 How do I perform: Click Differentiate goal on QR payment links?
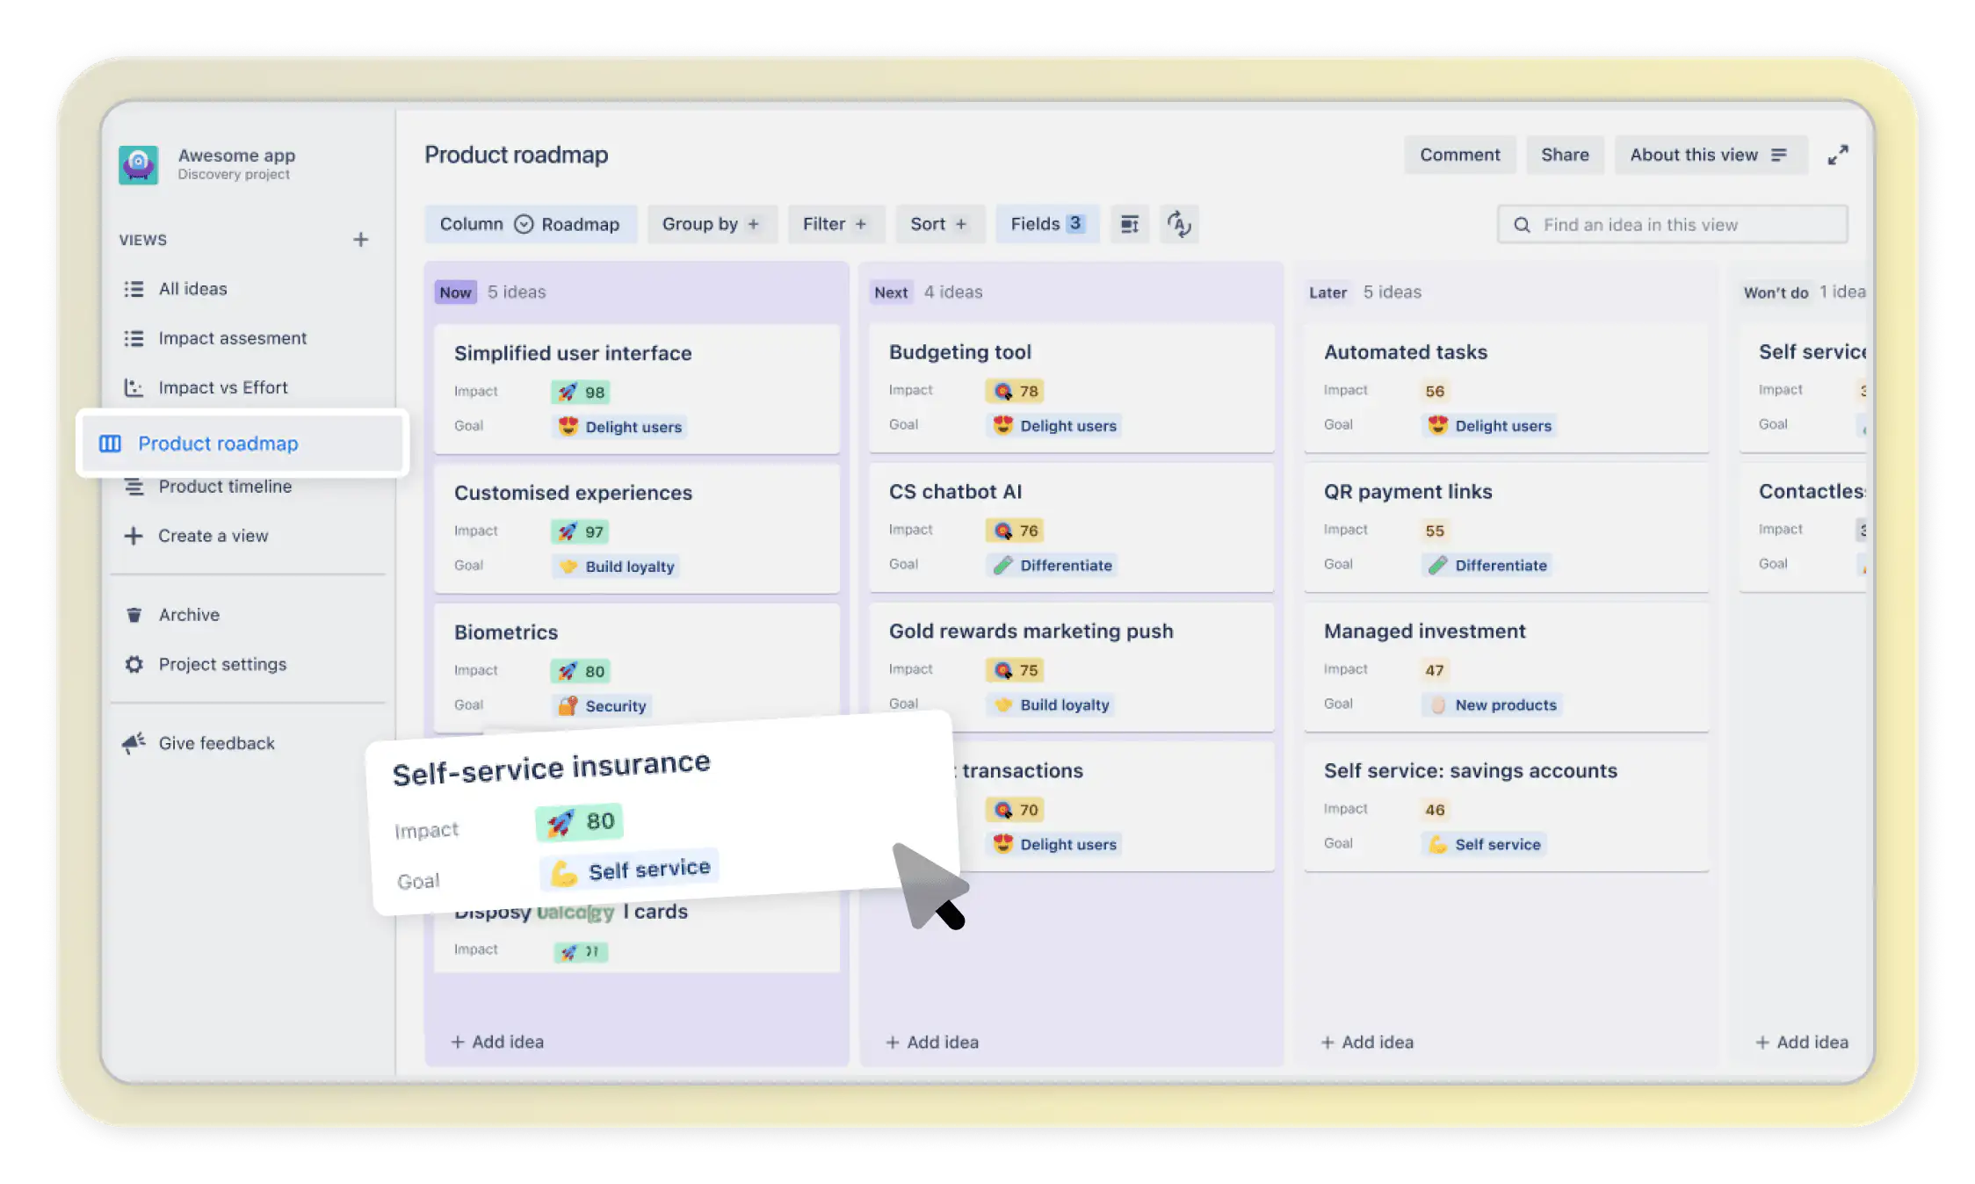point(1487,566)
